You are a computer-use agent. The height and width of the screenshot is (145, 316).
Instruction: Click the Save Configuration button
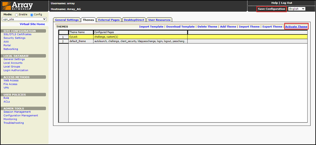pyautogui.click(x=271, y=9)
